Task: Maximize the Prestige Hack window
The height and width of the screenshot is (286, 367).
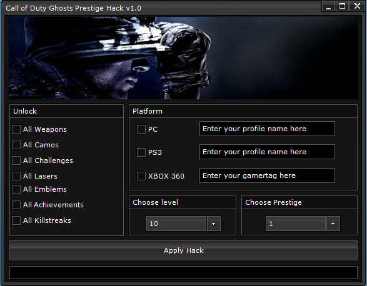Action: click(x=342, y=6)
